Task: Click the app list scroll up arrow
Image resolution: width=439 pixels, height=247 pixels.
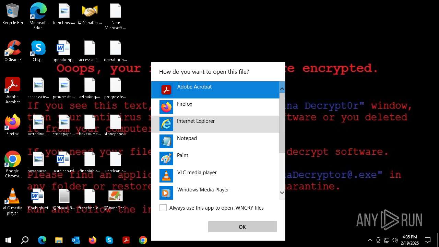Action: [x=282, y=89]
